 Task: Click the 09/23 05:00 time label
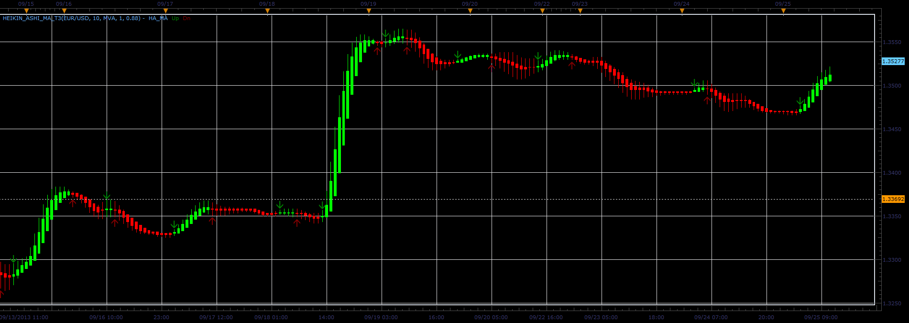(x=601, y=317)
